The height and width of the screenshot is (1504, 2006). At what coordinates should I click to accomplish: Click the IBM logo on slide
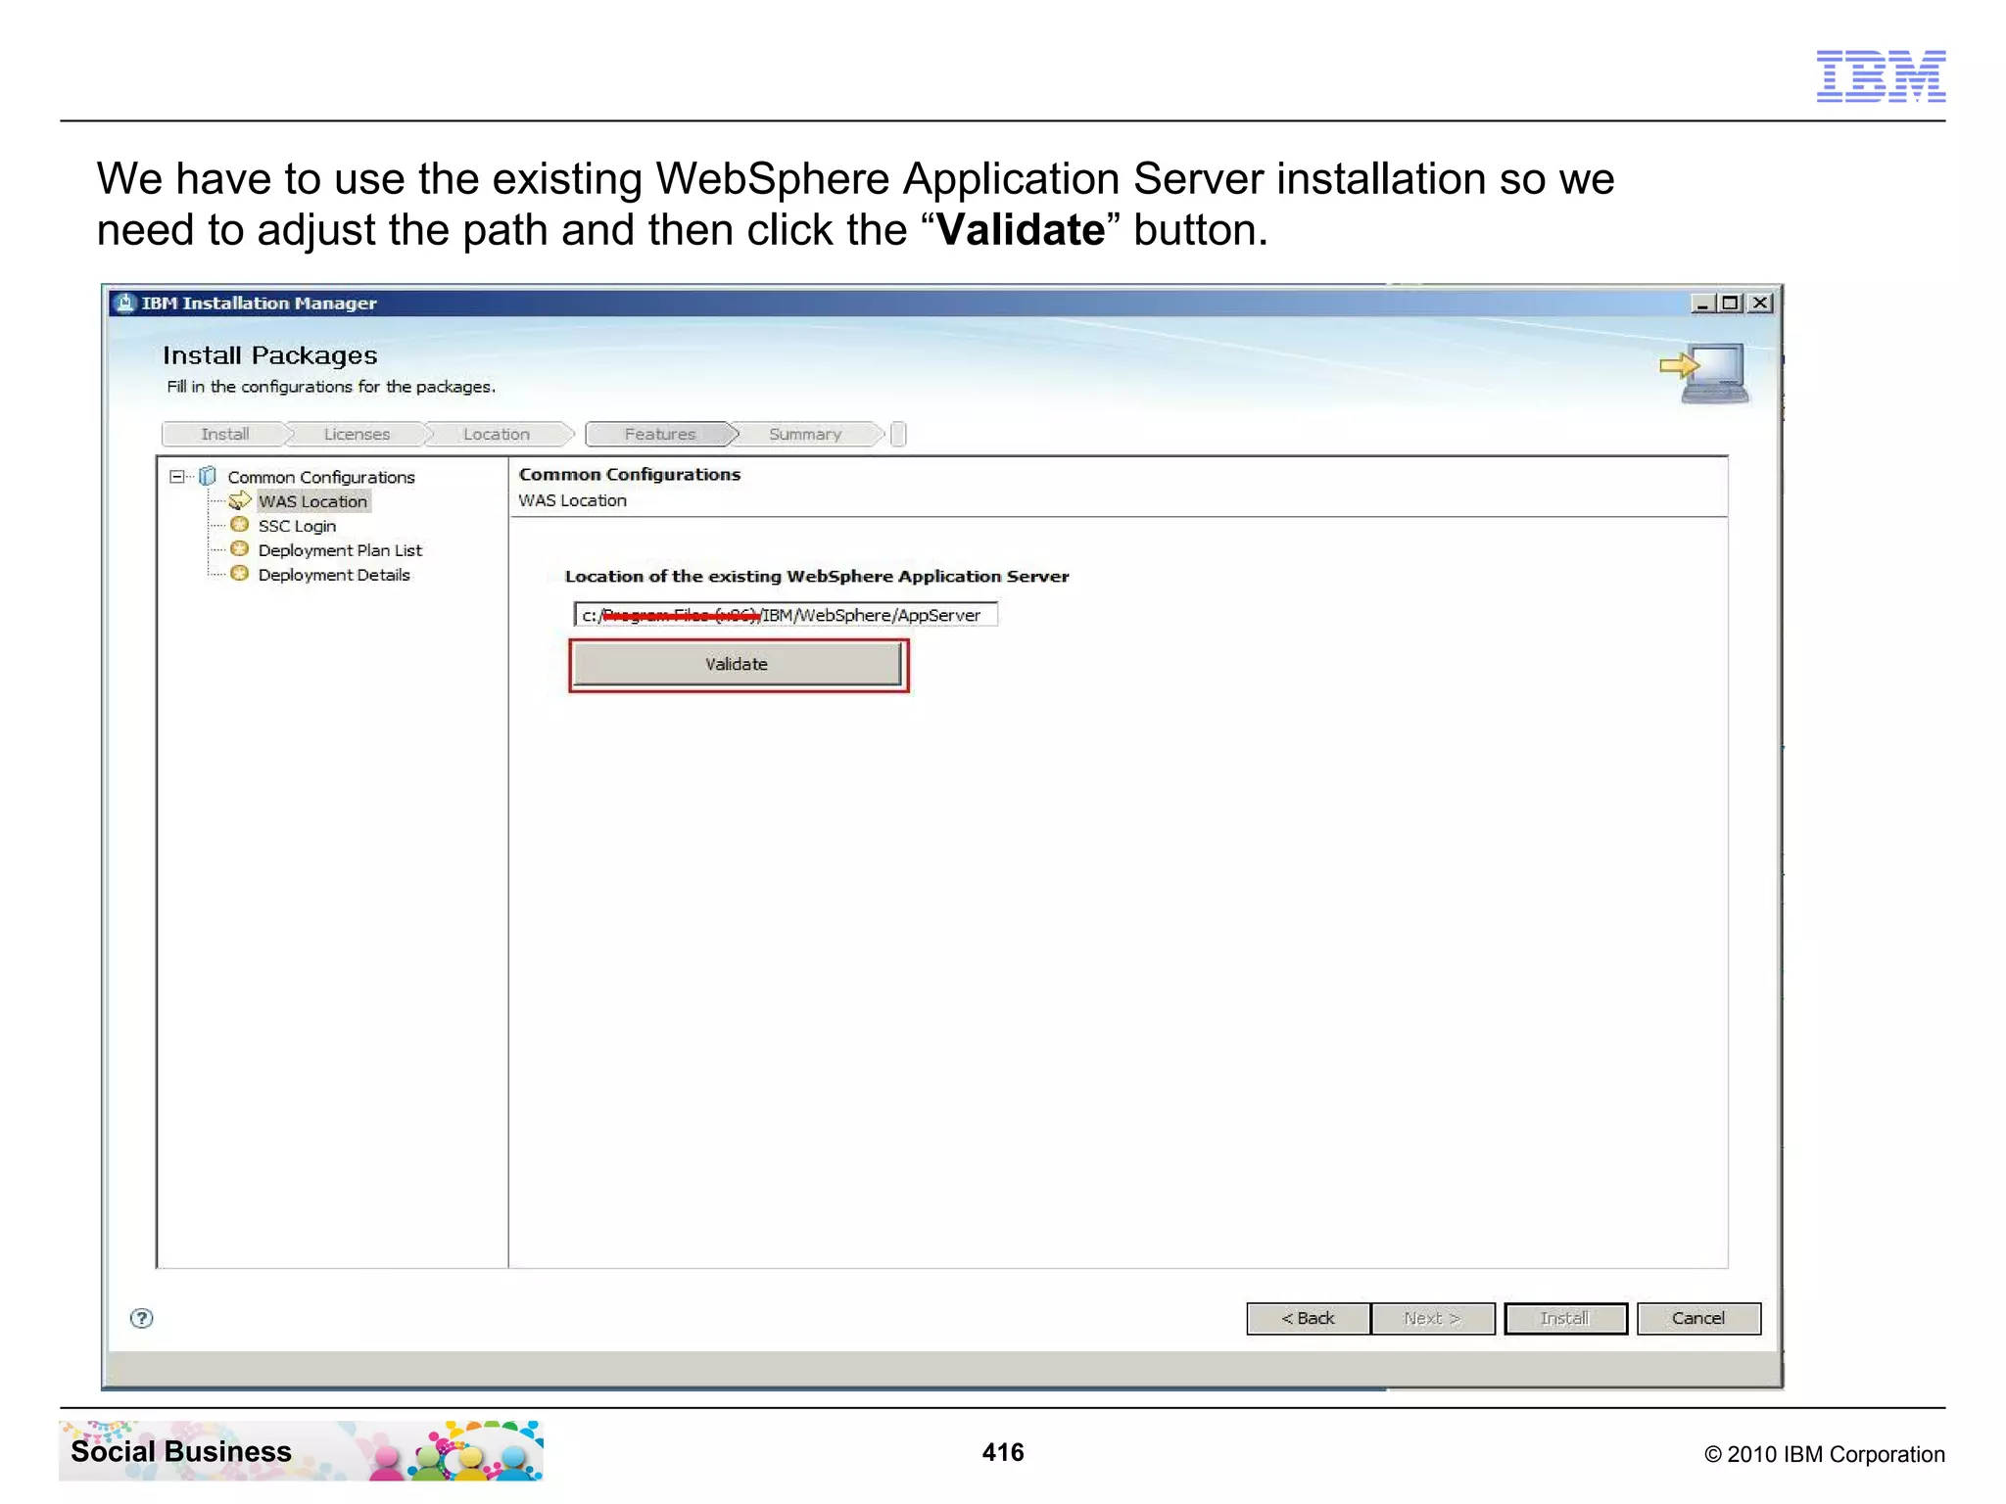click(x=1881, y=75)
